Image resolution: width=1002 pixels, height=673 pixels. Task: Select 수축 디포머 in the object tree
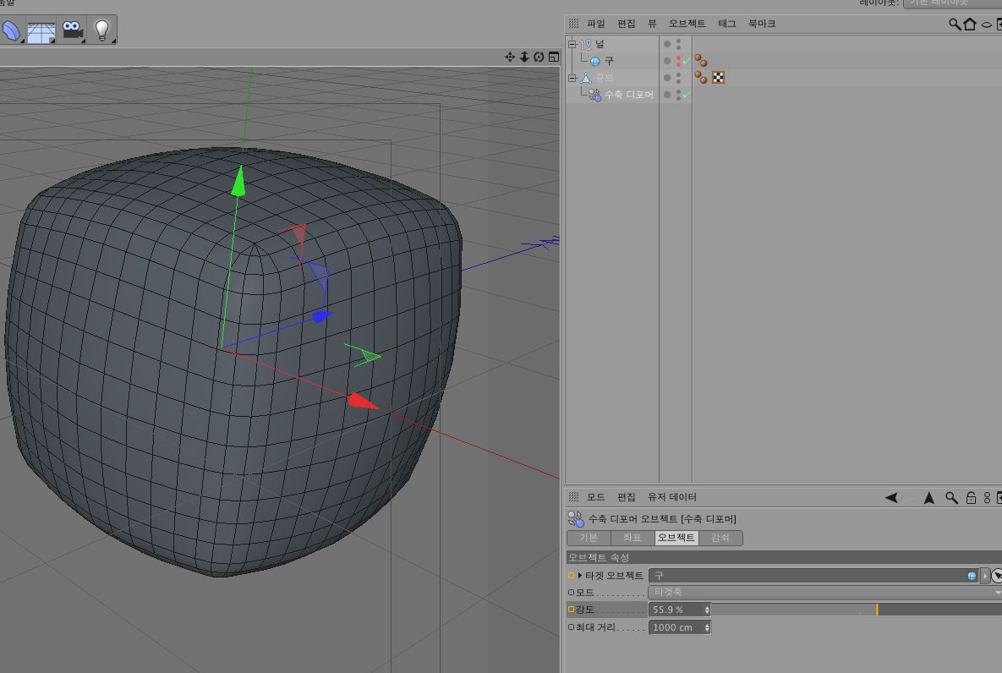click(628, 95)
